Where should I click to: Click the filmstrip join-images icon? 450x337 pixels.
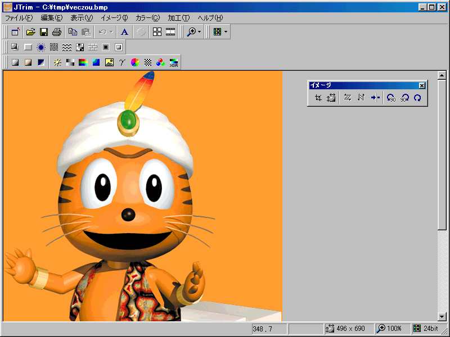click(170, 32)
